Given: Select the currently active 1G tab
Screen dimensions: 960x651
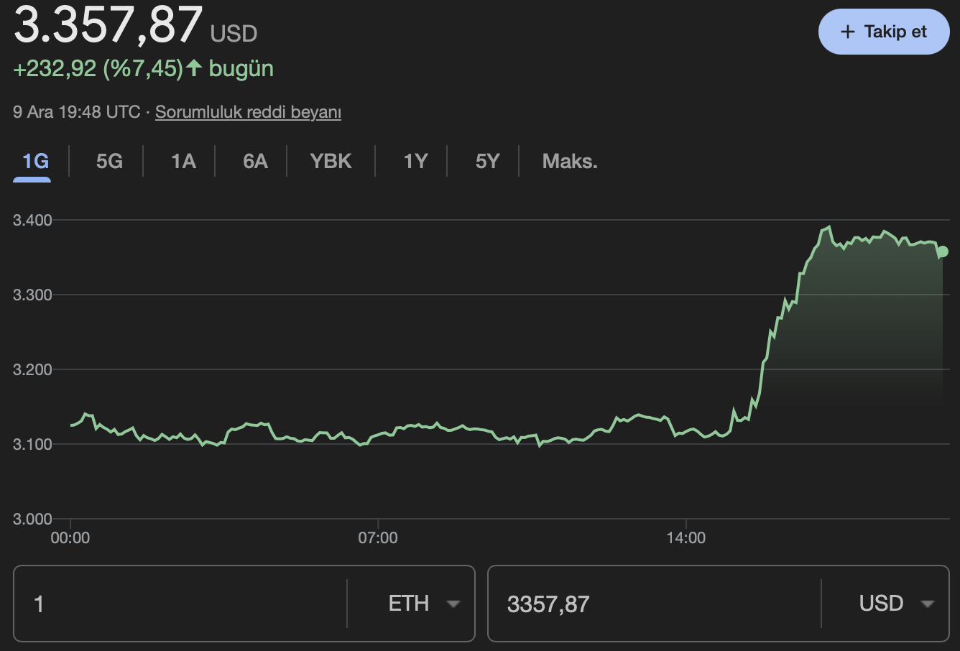Looking at the screenshot, I should coord(32,161).
